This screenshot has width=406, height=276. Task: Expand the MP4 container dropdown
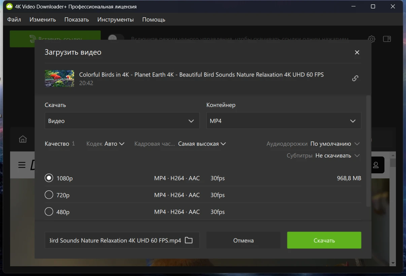(283, 121)
